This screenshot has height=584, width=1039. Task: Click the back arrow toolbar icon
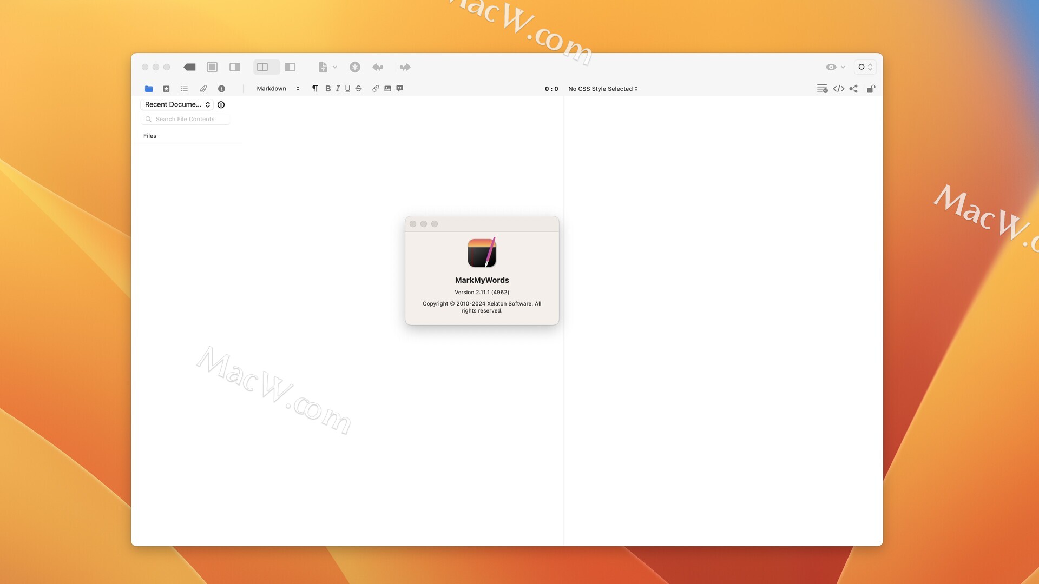[x=378, y=67]
